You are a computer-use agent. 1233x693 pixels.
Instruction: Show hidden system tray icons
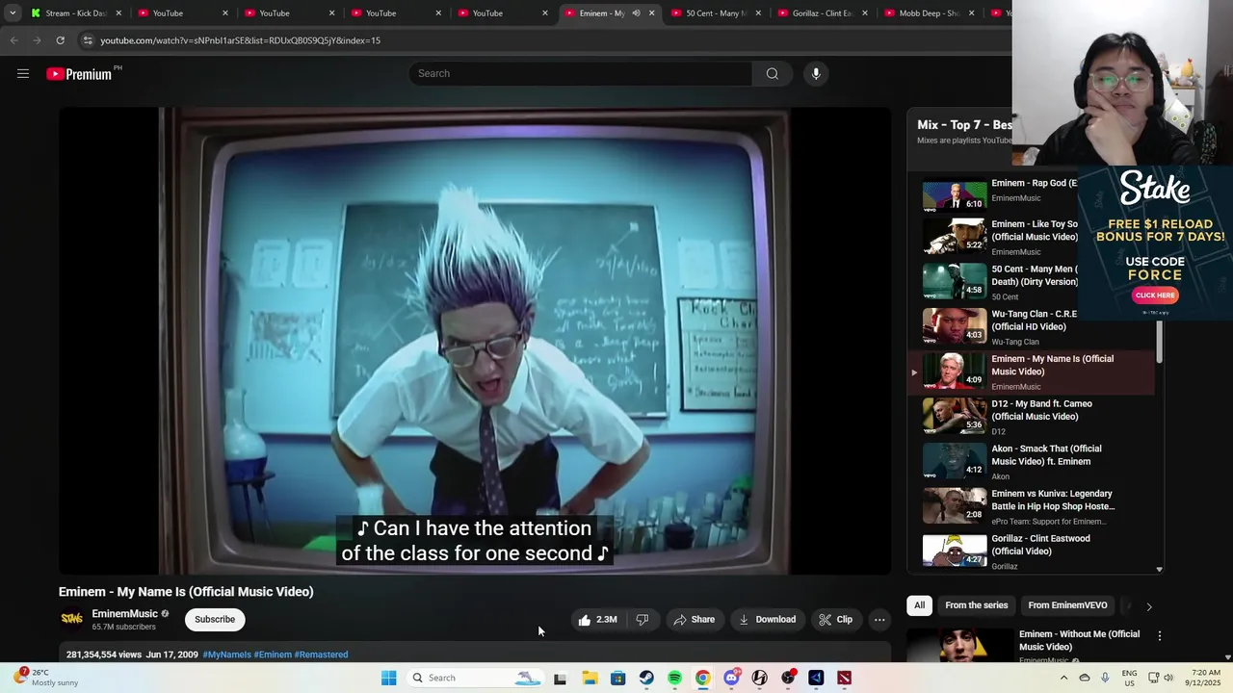[x=1064, y=678]
